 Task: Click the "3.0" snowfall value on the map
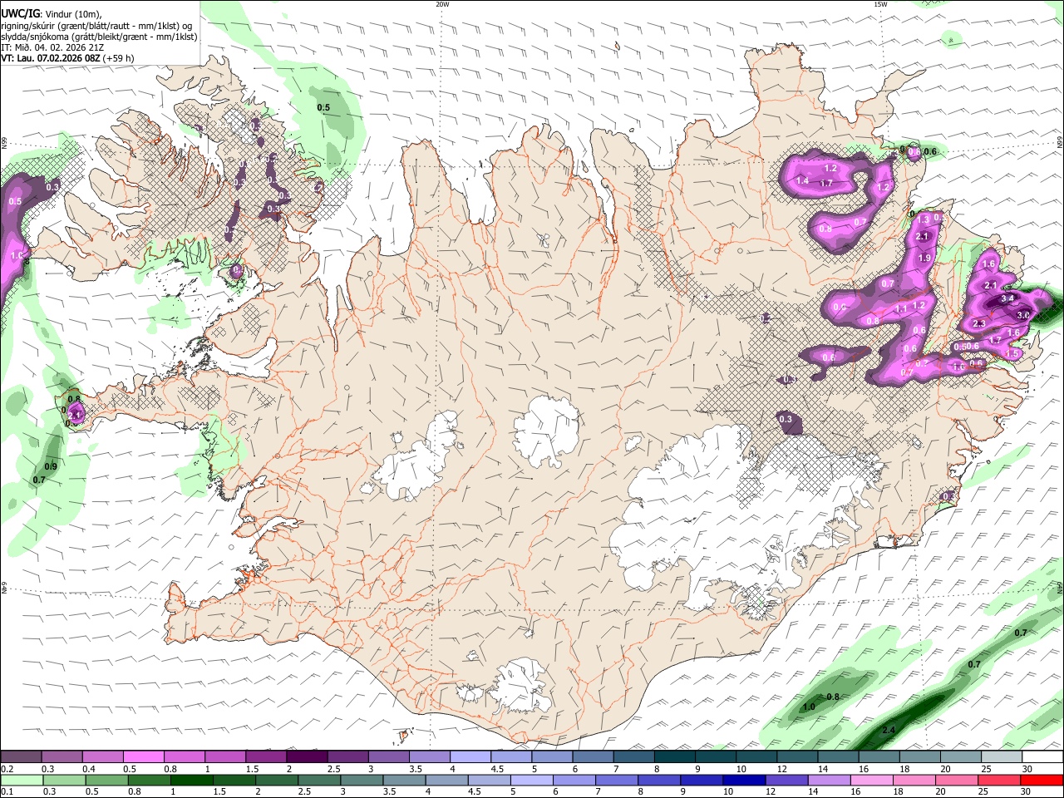click(x=1023, y=315)
